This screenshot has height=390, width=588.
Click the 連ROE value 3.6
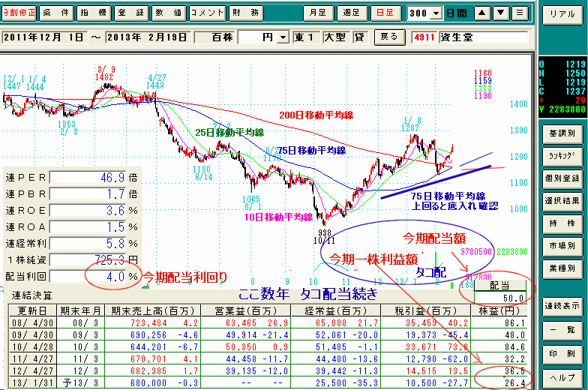pos(88,210)
